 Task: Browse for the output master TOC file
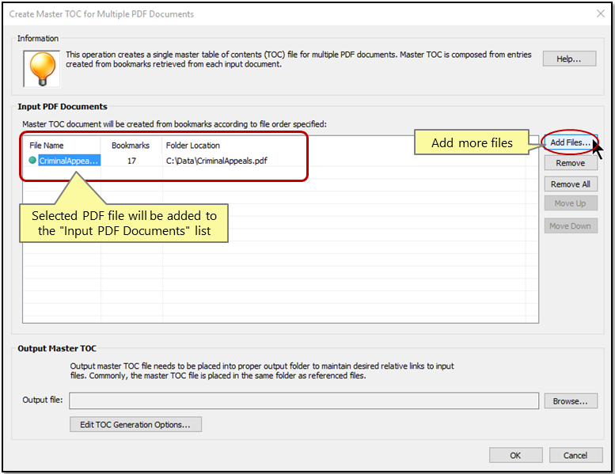coord(570,401)
